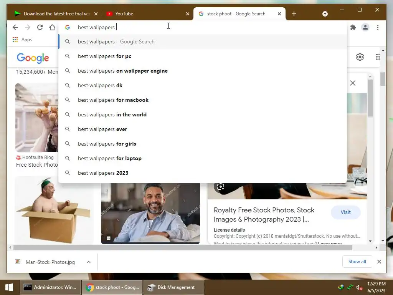Screen dimensions: 393x295
Task: Open the Chrome three-dot menu
Action: (378, 27)
